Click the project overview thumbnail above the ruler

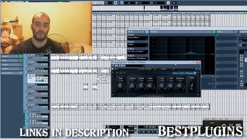click(169, 8)
